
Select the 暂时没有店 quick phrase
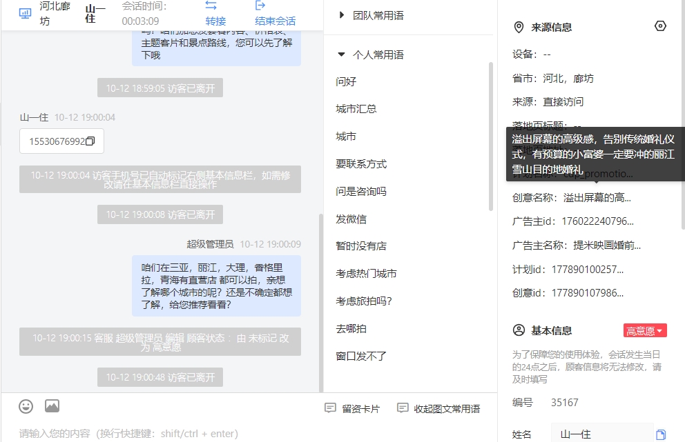pos(361,245)
